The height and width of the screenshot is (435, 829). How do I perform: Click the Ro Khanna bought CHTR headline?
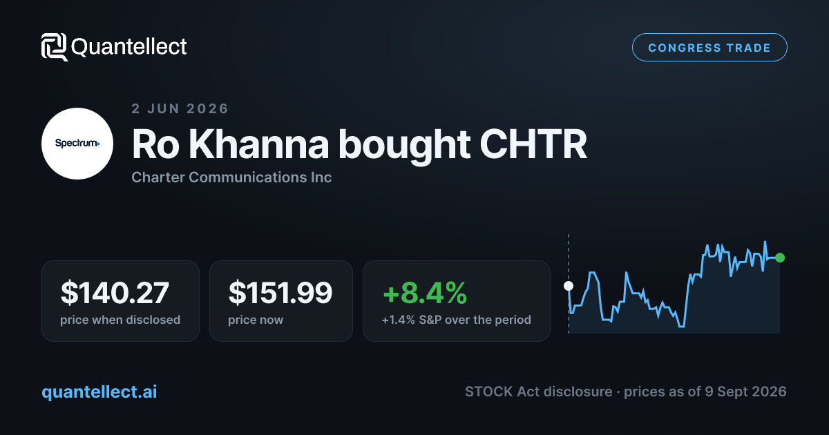point(359,144)
